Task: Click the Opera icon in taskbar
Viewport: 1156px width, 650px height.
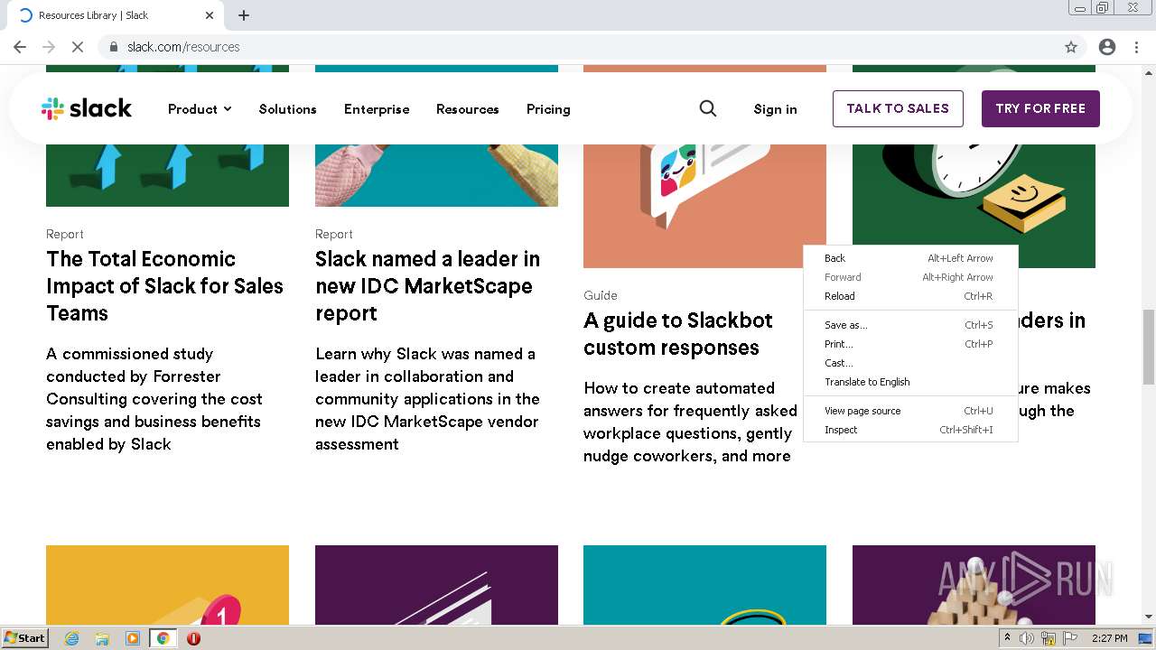Action: click(193, 638)
